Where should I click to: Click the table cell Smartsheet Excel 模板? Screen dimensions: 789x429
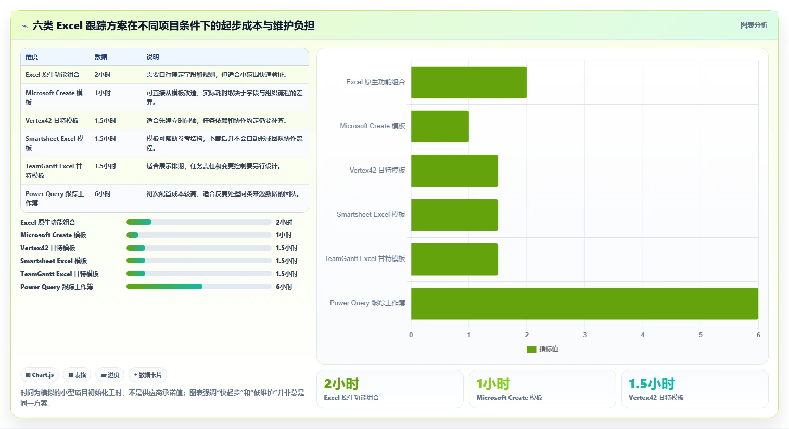pos(55,143)
